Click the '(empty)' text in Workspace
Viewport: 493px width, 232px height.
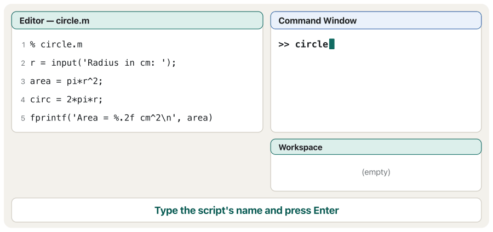click(x=376, y=172)
